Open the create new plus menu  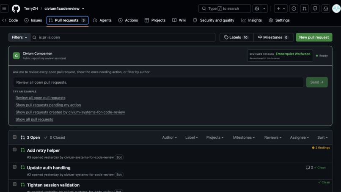click(x=281, y=8)
